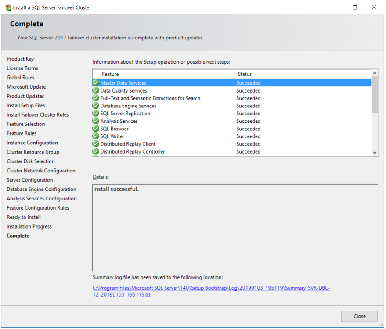
Task: Click the scroll down arrow of feature list
Action: (375, 153)
